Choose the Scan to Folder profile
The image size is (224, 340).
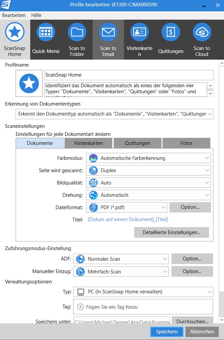[x=77, y=32]
